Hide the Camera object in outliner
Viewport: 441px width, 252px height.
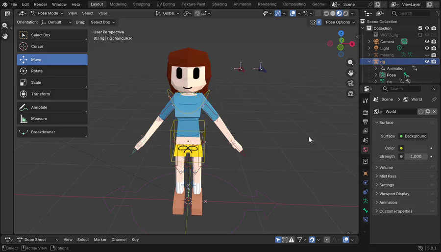427,42
